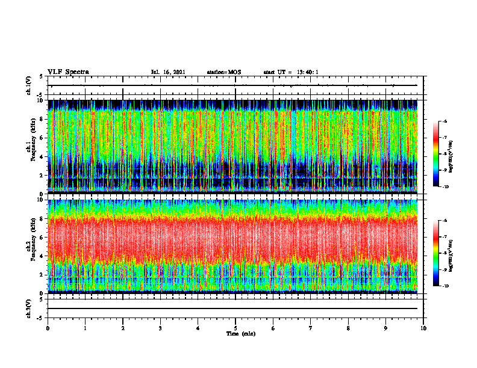Image resolution: width=477 pixels, height=368 pixels.
Task: Click the ch.2 "Frequency (kHz)" axis label
Action: [33, 240]
